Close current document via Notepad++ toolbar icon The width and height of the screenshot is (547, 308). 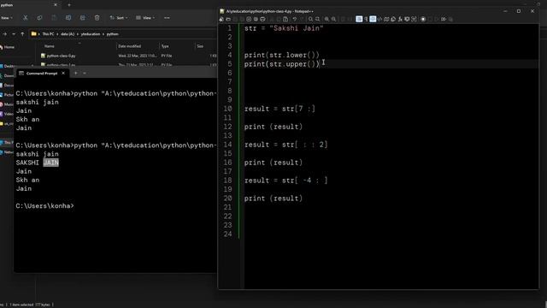click(249, 19)
